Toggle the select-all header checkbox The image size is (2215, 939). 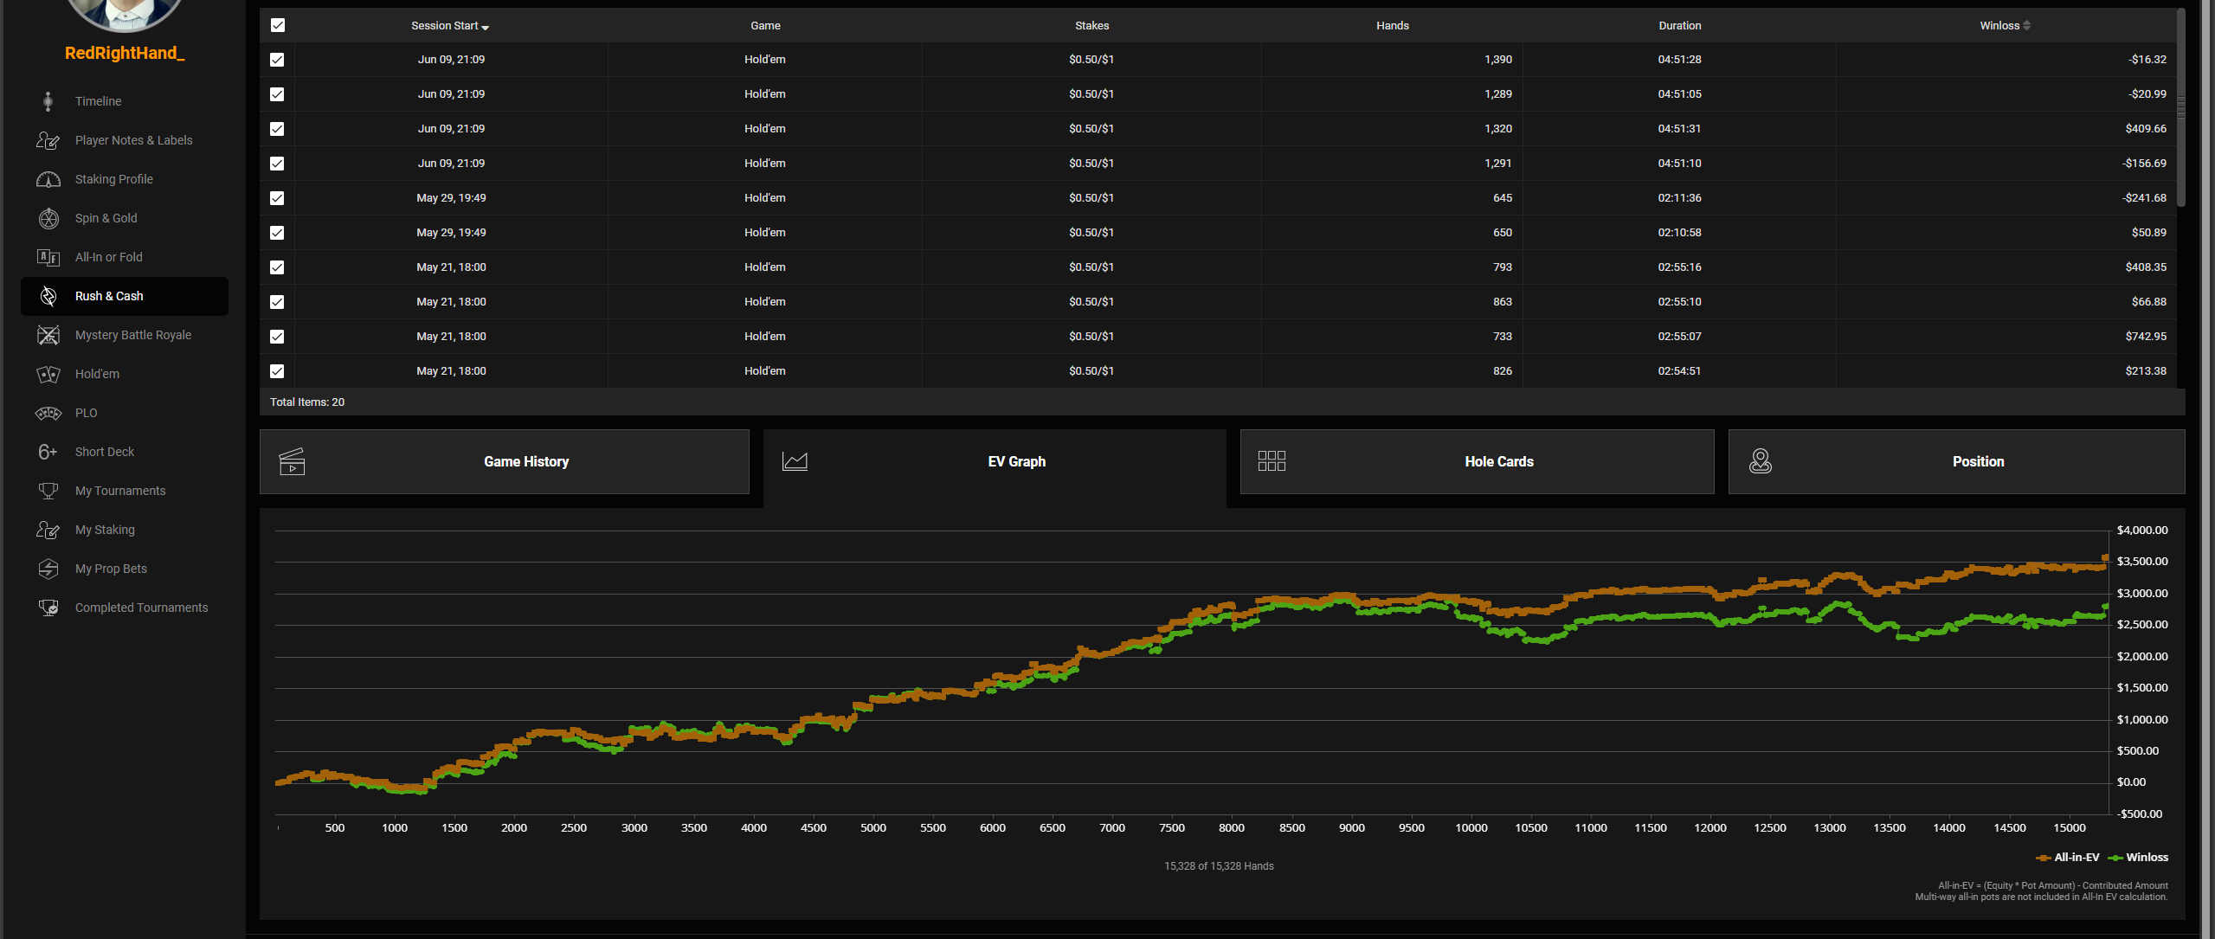[278, 25]
